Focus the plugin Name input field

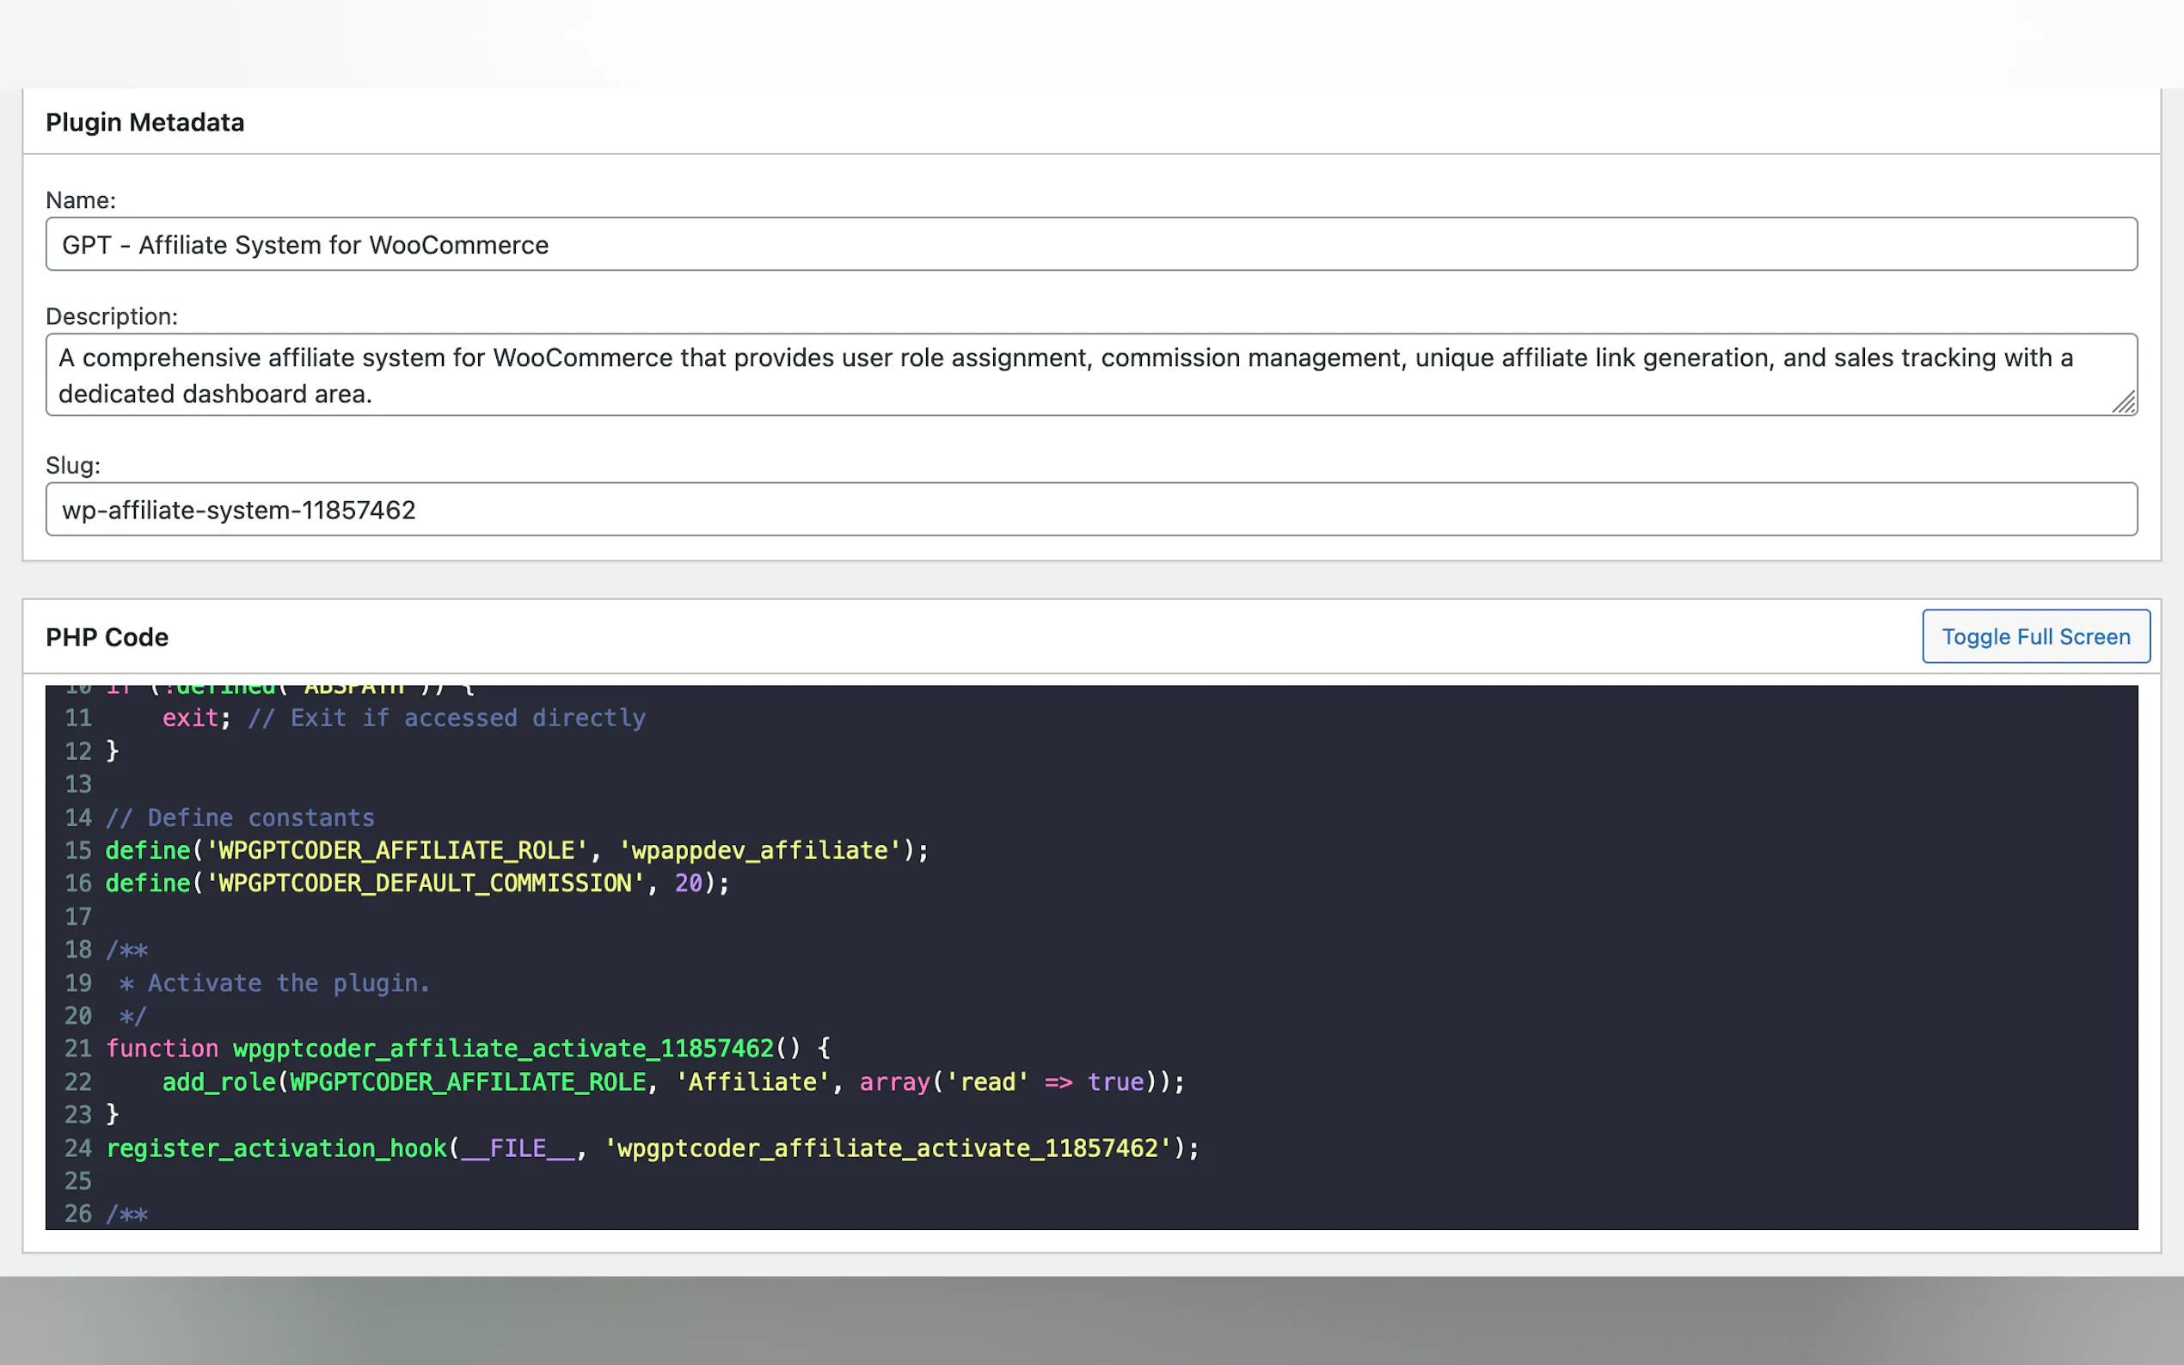1090,244
